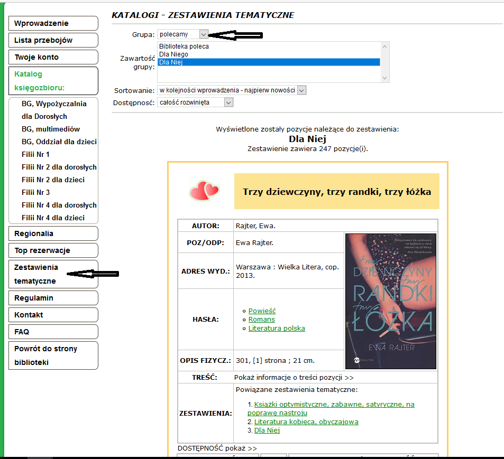Click the book cover thumbnail
This screenshot has width=504, height=459.
390,301
